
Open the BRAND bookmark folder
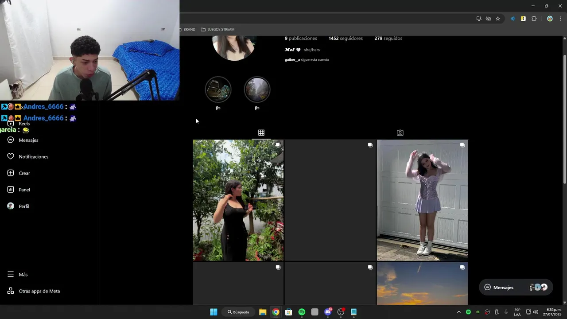coord(188,29)
